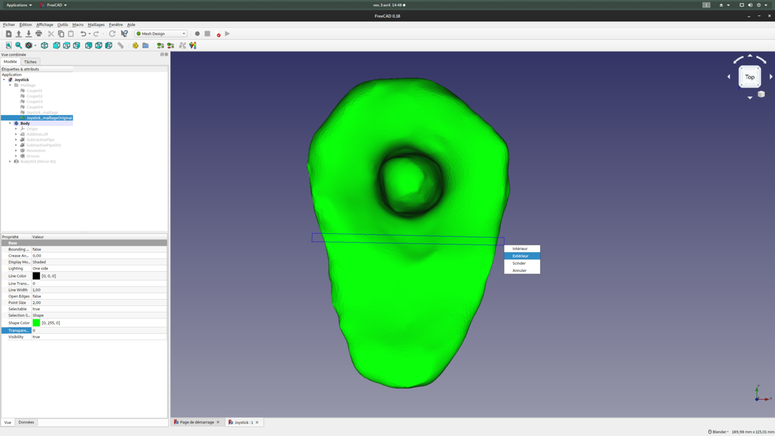Click the measure distance ruler icon
775x436 pixels.
click(120, 45)
